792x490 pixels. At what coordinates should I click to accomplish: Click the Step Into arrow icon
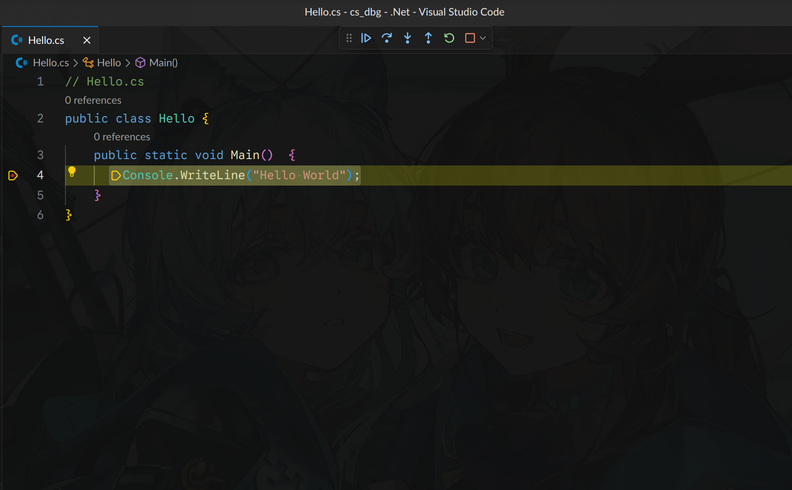pyautogui.click(x=407, y=38)
